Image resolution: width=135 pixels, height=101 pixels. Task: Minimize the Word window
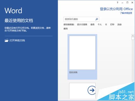pyautogui.click(x=122, y=3)
